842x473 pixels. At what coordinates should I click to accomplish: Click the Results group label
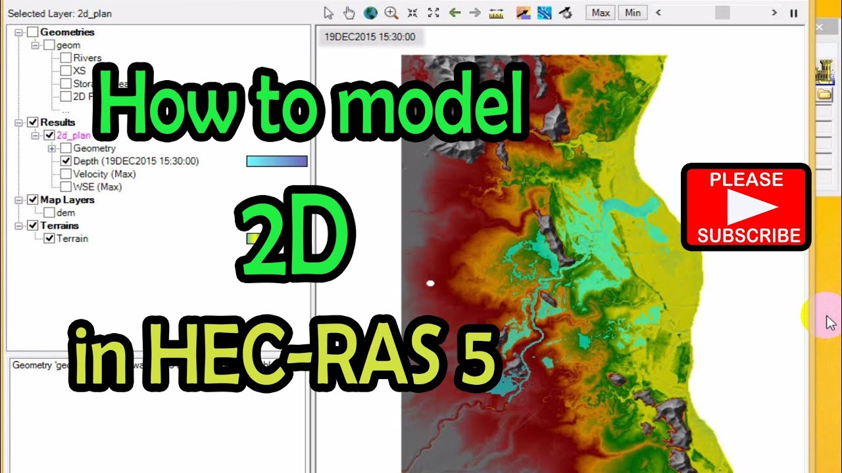(58, 122)
